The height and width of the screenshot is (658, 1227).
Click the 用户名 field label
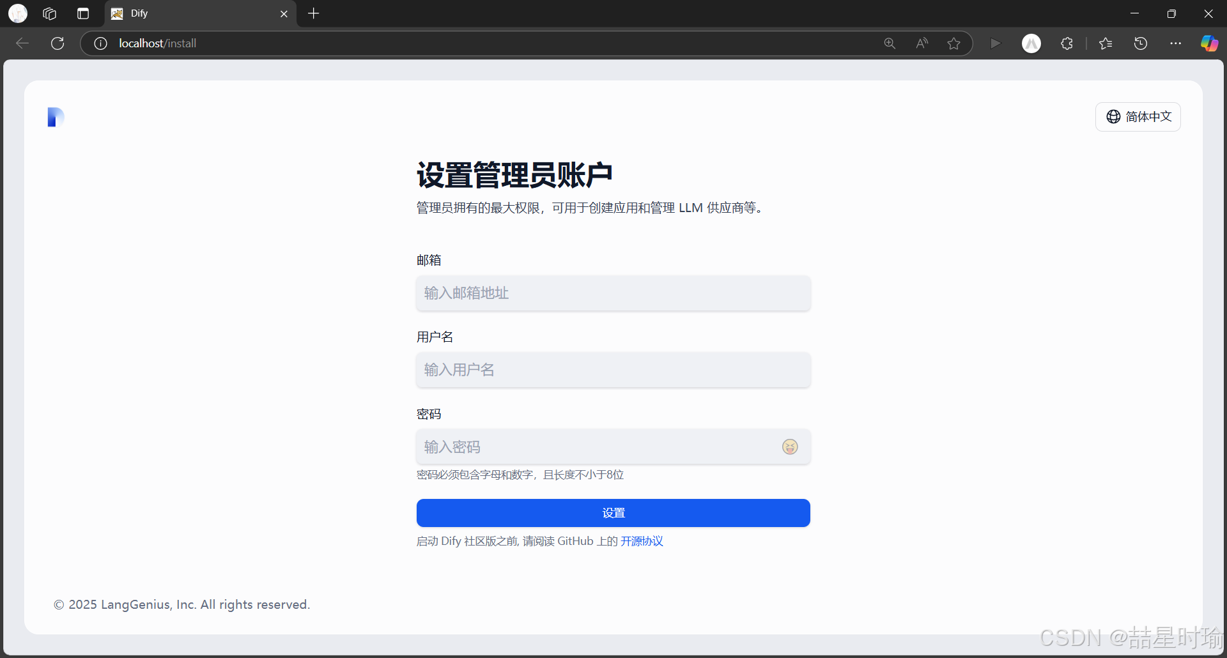pos(435,337)
